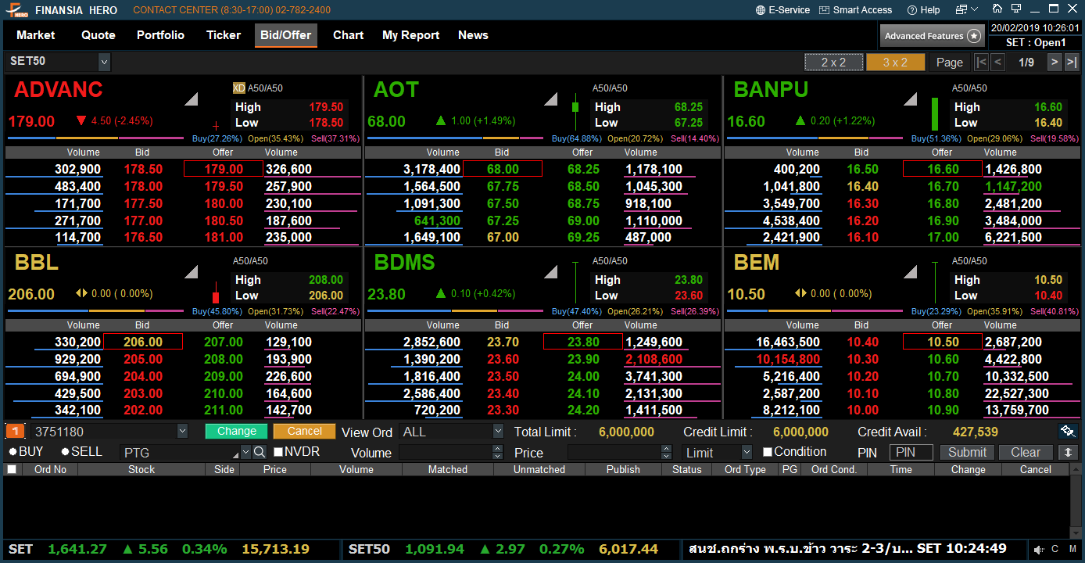
Task: Focus the Volume input field
Action: pos(446,452)
